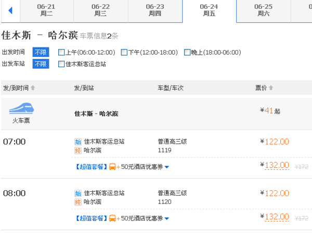The image size is (312, 236).
Task: Click the 票价 column header
Action: point(261,88)
